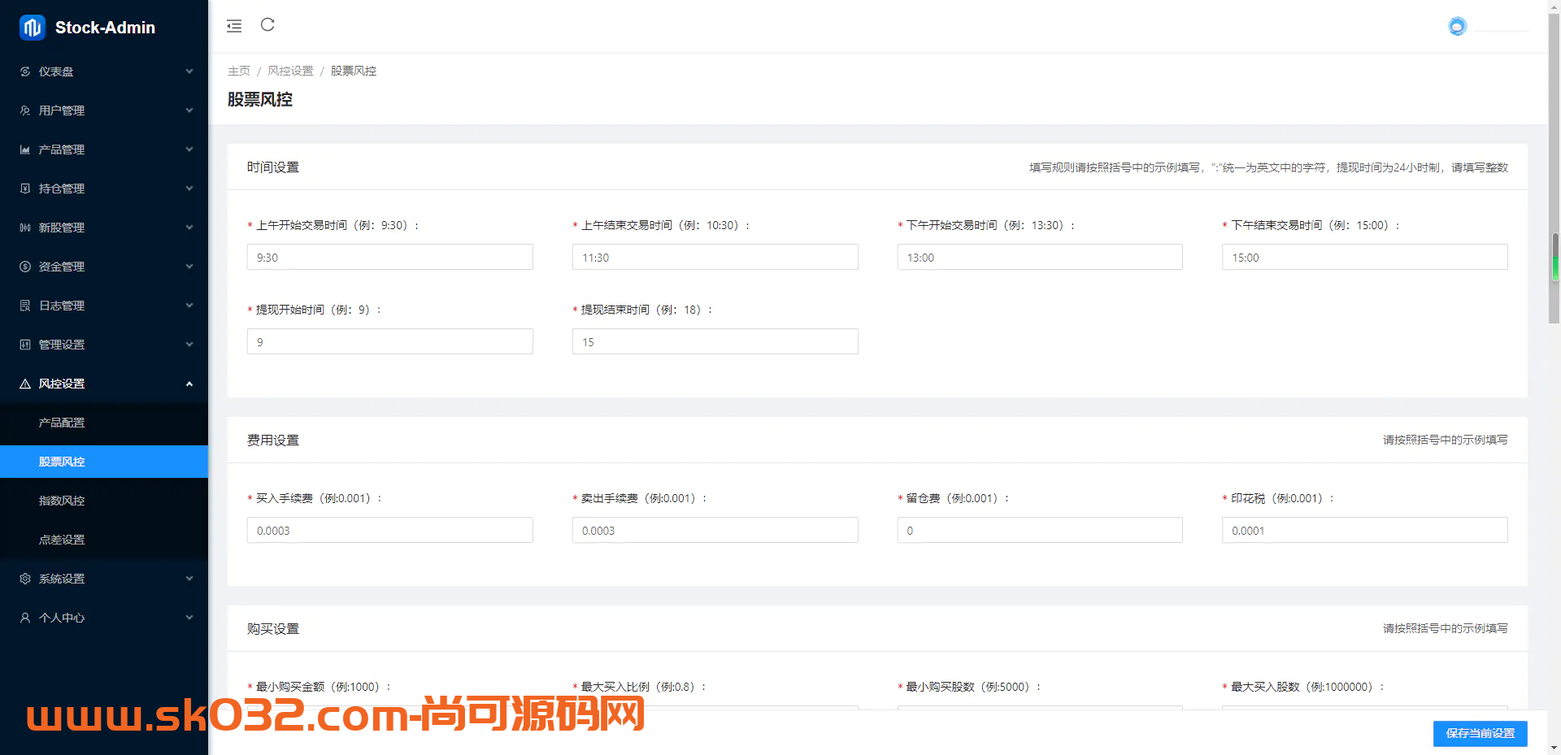
Task: Click the 留仓费 input field
Action: pos(1040,531)
